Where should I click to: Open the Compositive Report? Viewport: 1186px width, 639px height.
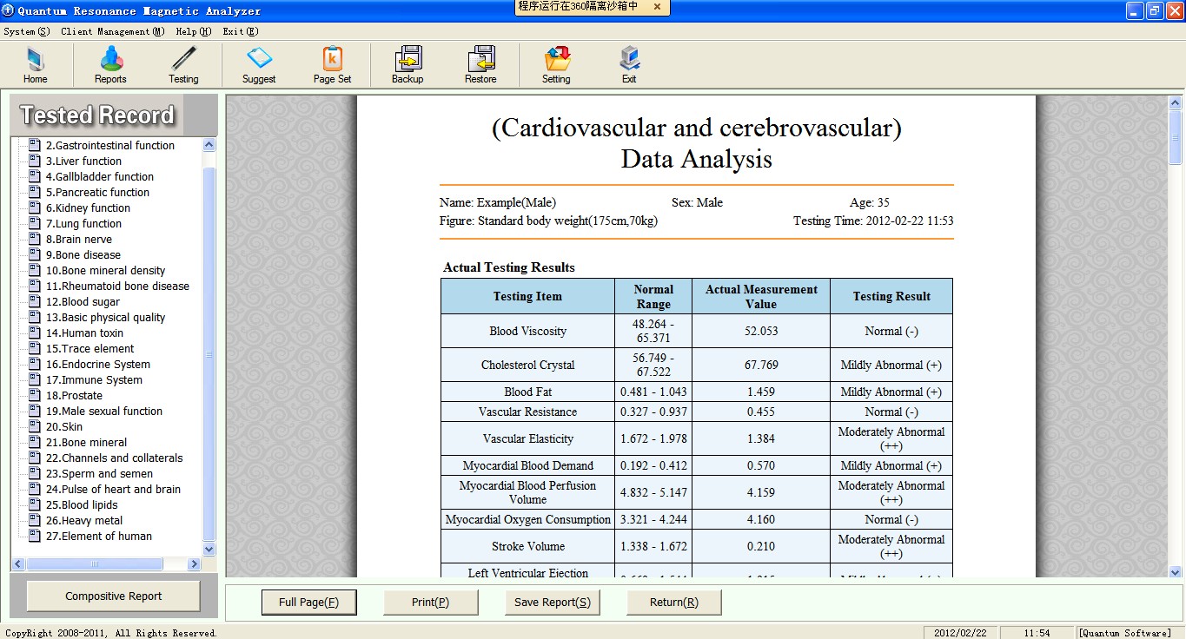pyautogui.click(x=114, y=596)
